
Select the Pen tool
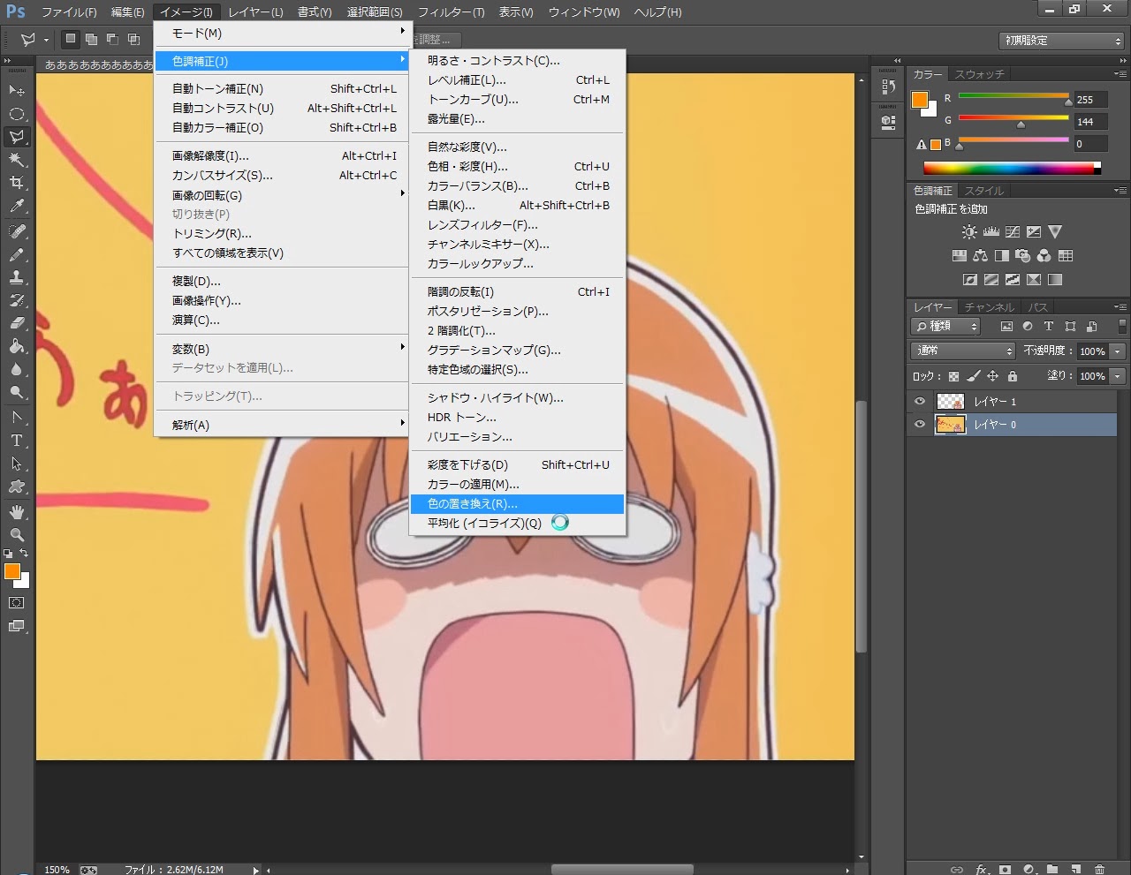click(x=17, y=417)
